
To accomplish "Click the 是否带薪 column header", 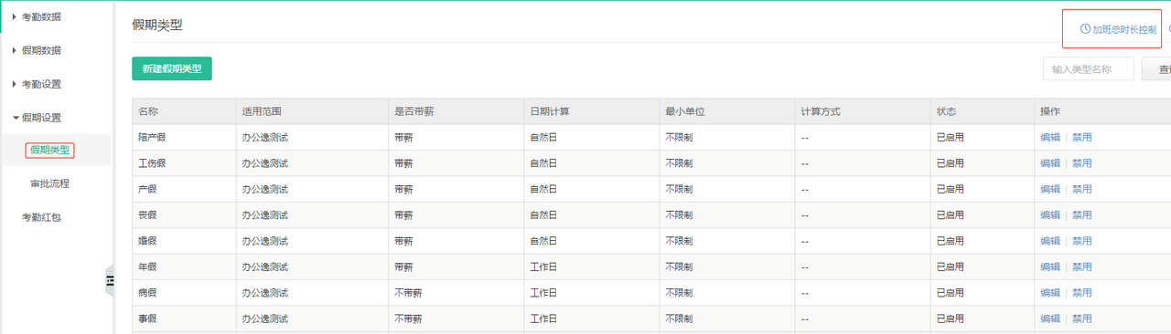I will pyautogui.click(x=414, y=111).
